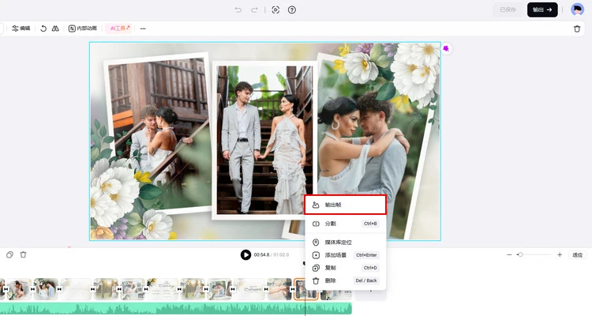
Task: Open the three-dot more options
Action: 143,28
